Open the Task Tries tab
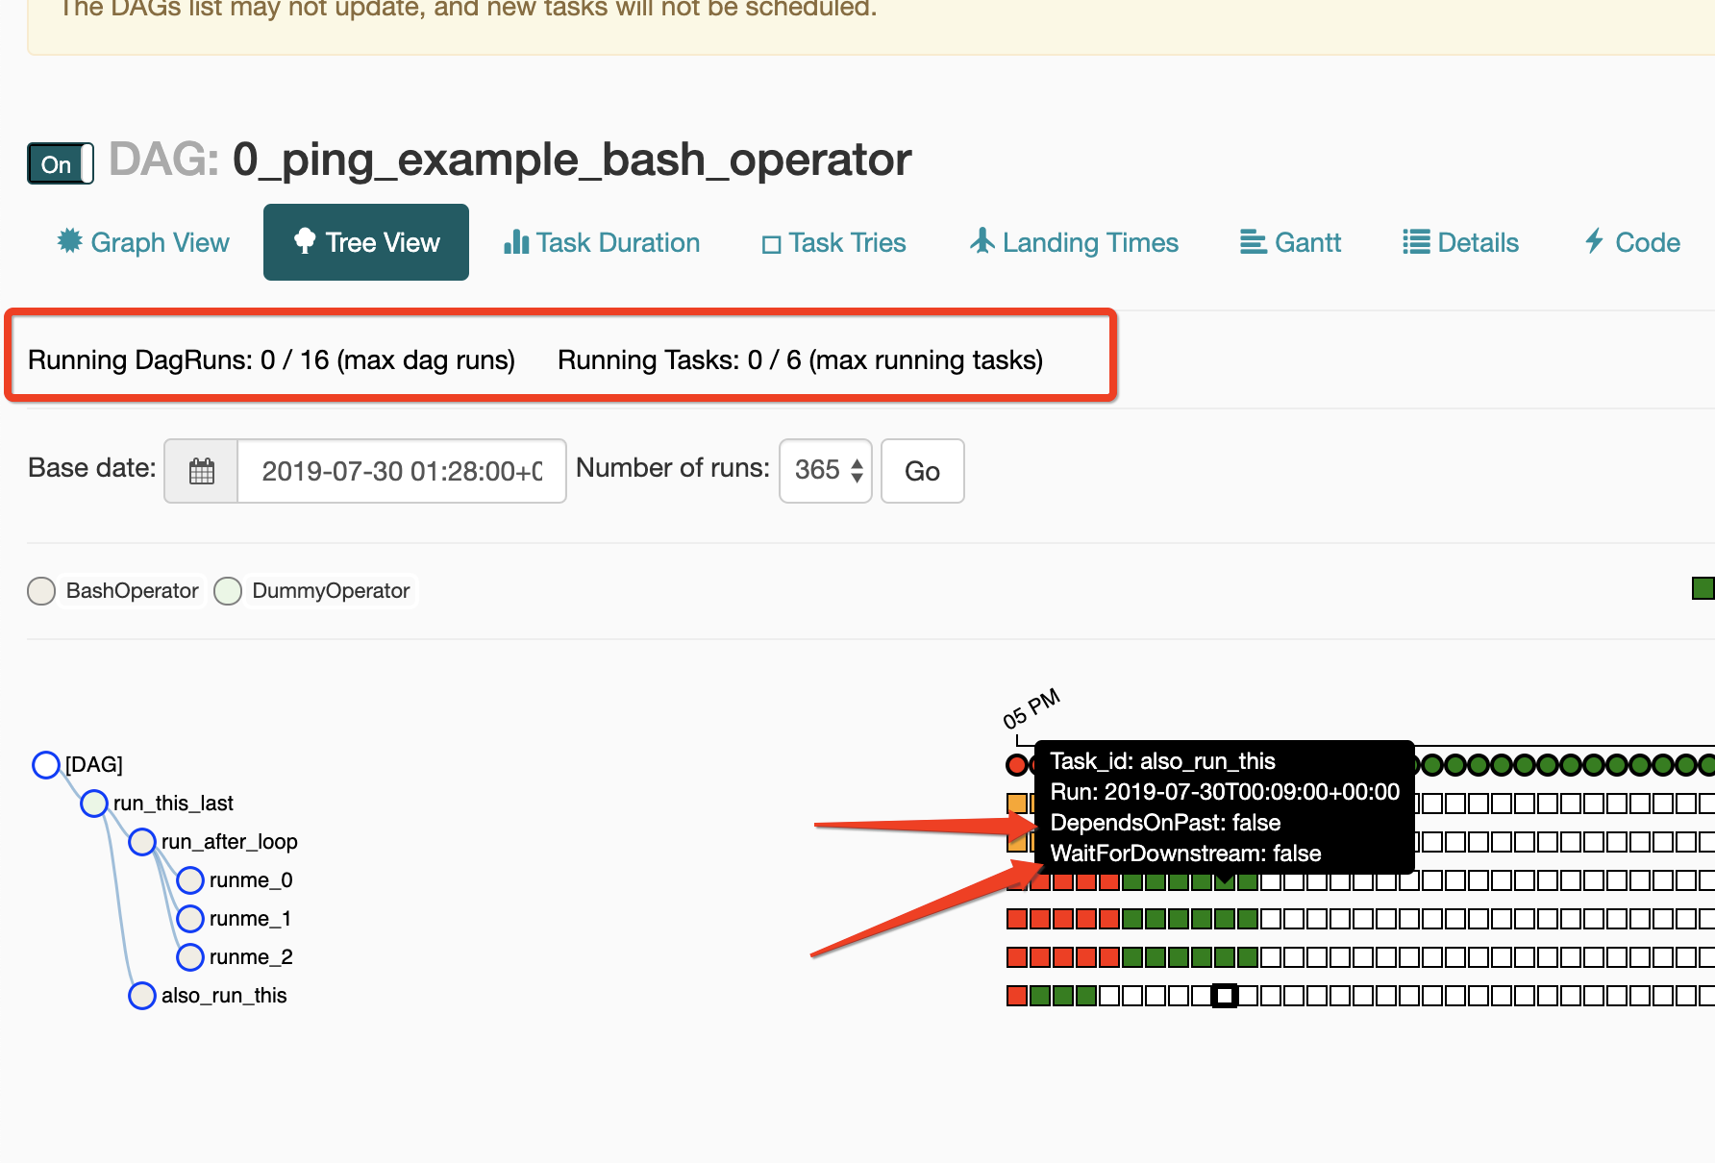Screen dimensions: 1715x1163 point(833,242)
